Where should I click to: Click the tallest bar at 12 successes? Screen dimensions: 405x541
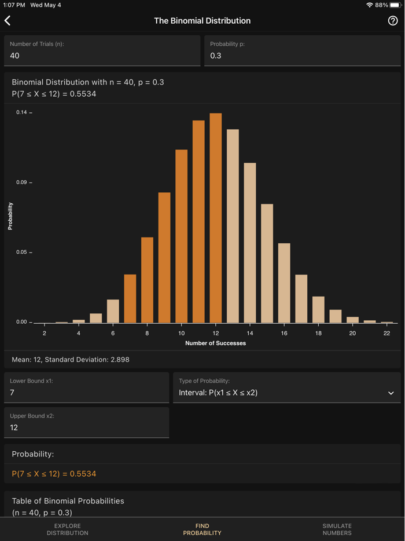coord(215,220)
